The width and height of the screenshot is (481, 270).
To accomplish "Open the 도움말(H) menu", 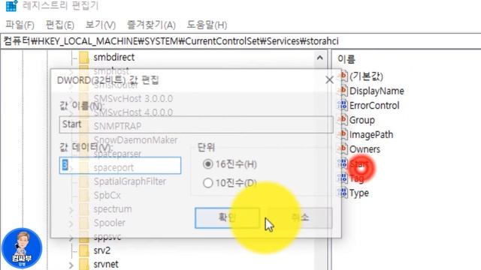I will 207,25.
